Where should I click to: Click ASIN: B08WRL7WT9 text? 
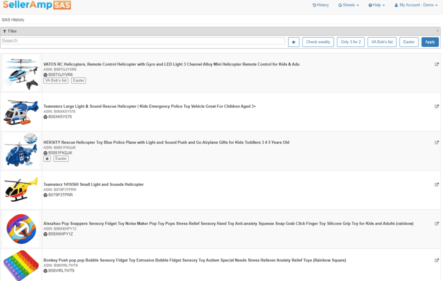tap(61, 265)
